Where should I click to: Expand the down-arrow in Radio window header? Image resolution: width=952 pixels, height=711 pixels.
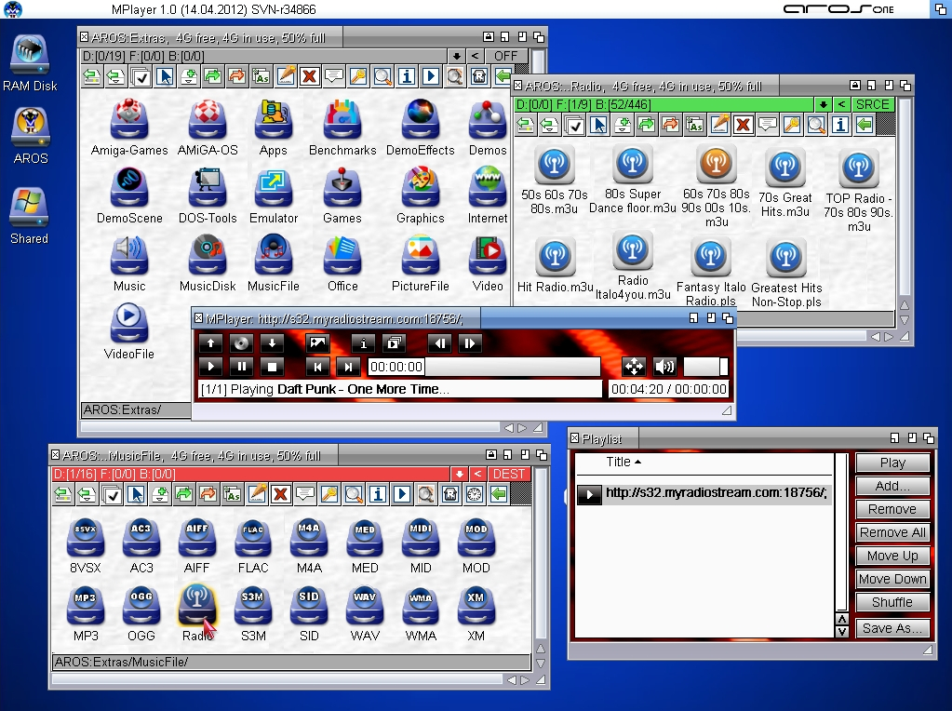coord(823,104)
